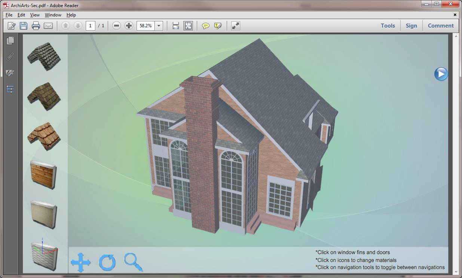462x278 pixels.
Task: Open the Tools pane
Action: coord(388,26)
